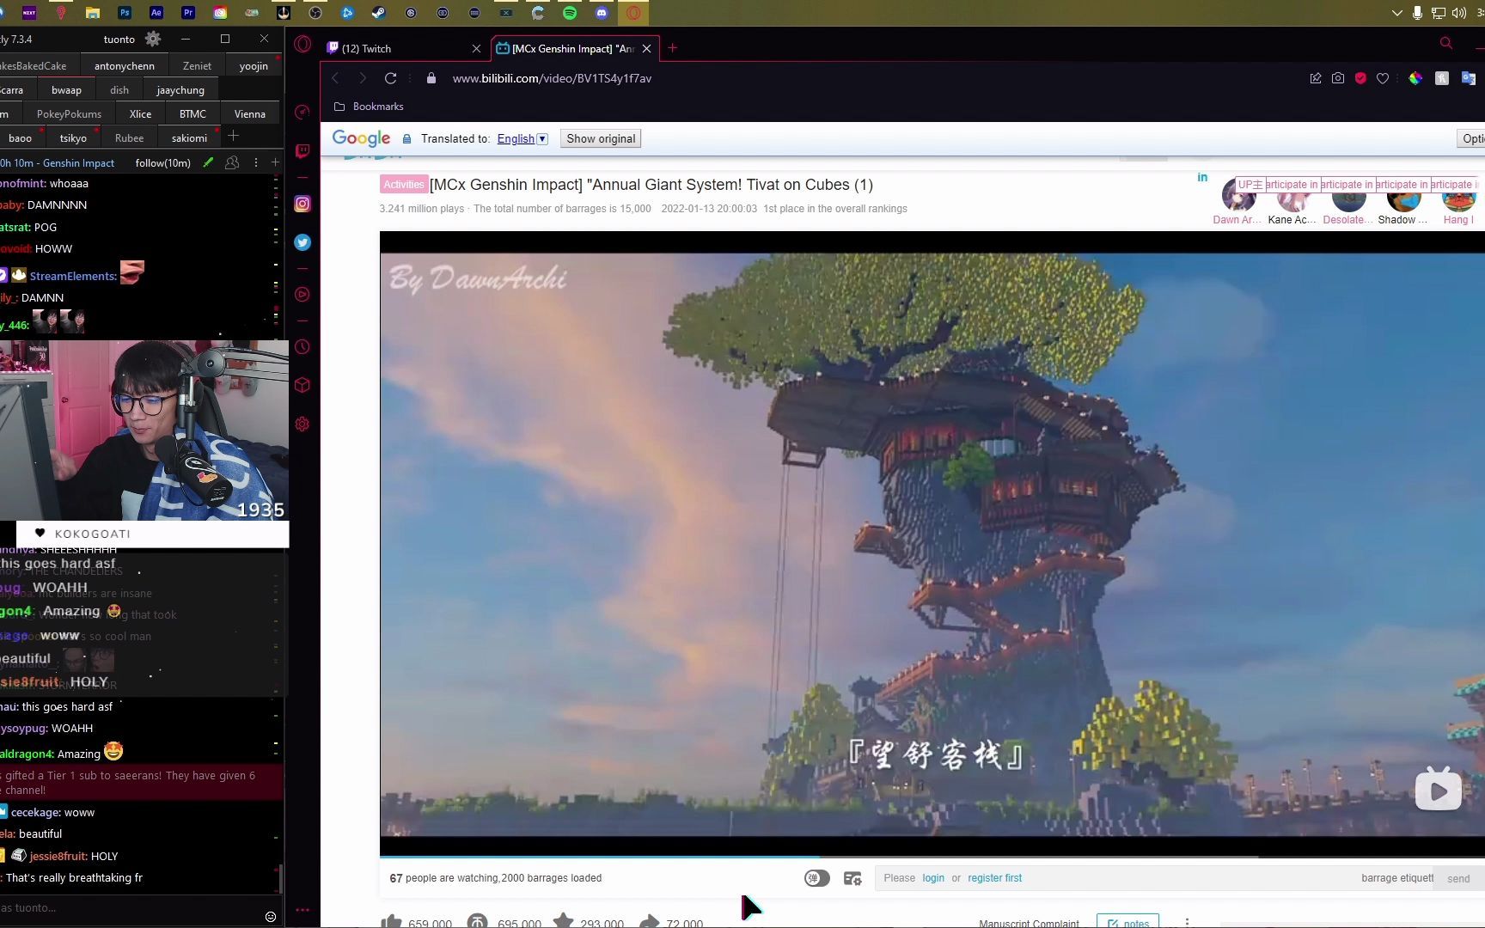Open Discord from the taskbar
This screenshot has width=1485, height=928.
click(x=602, y=13)
